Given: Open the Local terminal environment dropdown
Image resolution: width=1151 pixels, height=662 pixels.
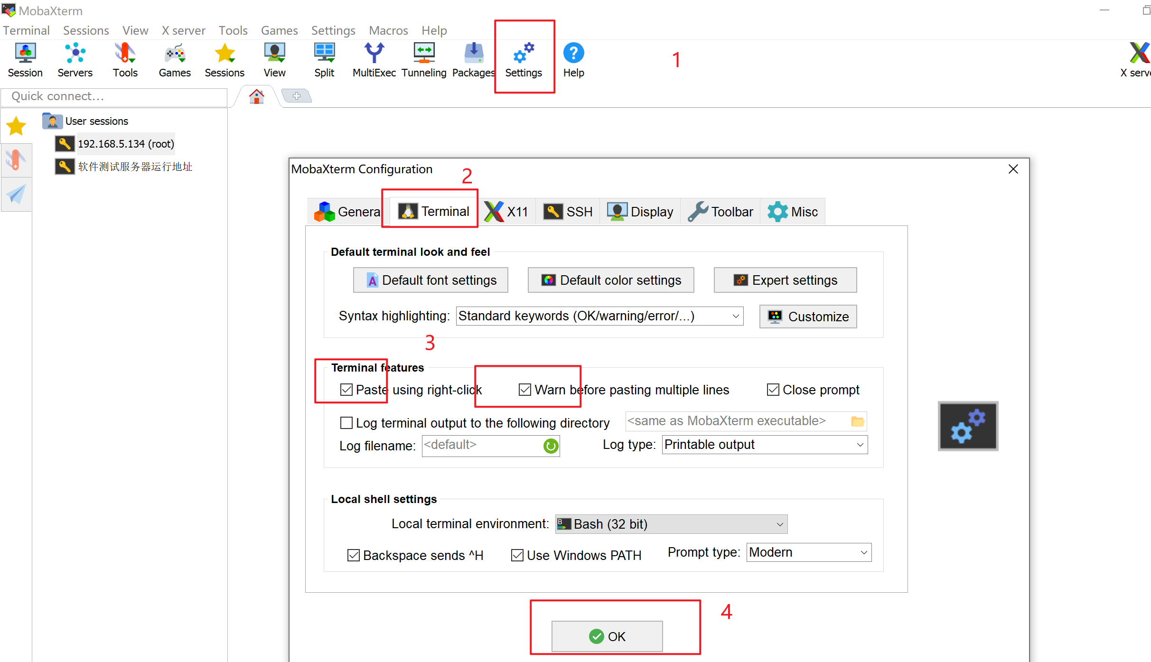Looking at the screenshot, I should tap(671, 524).
